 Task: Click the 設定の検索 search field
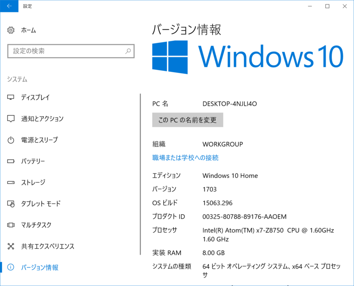[x=71, y=51]
